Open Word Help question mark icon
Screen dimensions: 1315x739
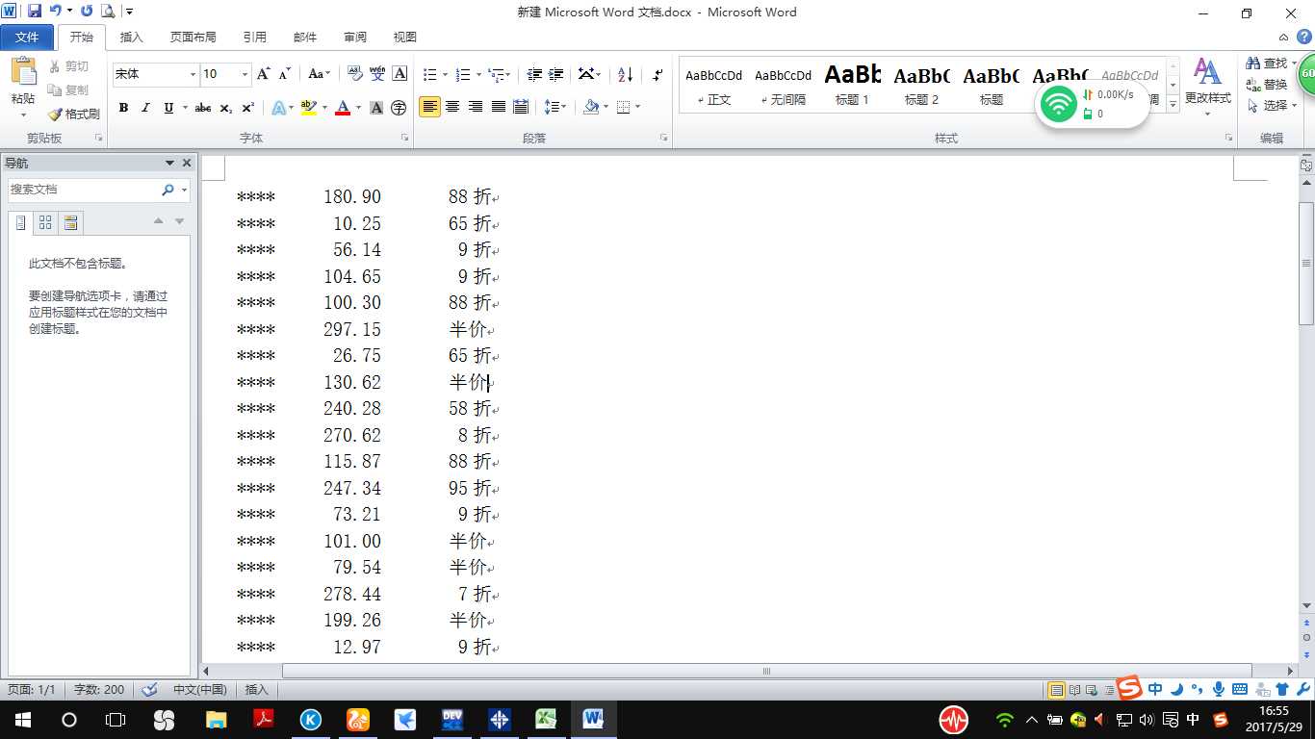coord(1304,37)
